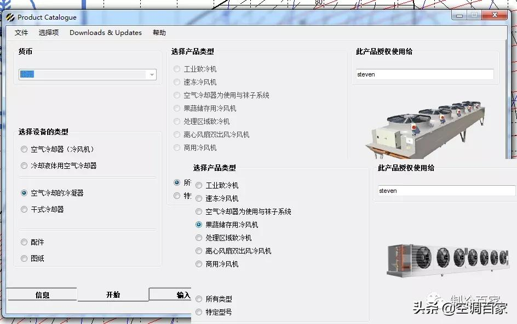Click the 信息 button
Viewport: 517px width, 324px height.
point(42,294)
